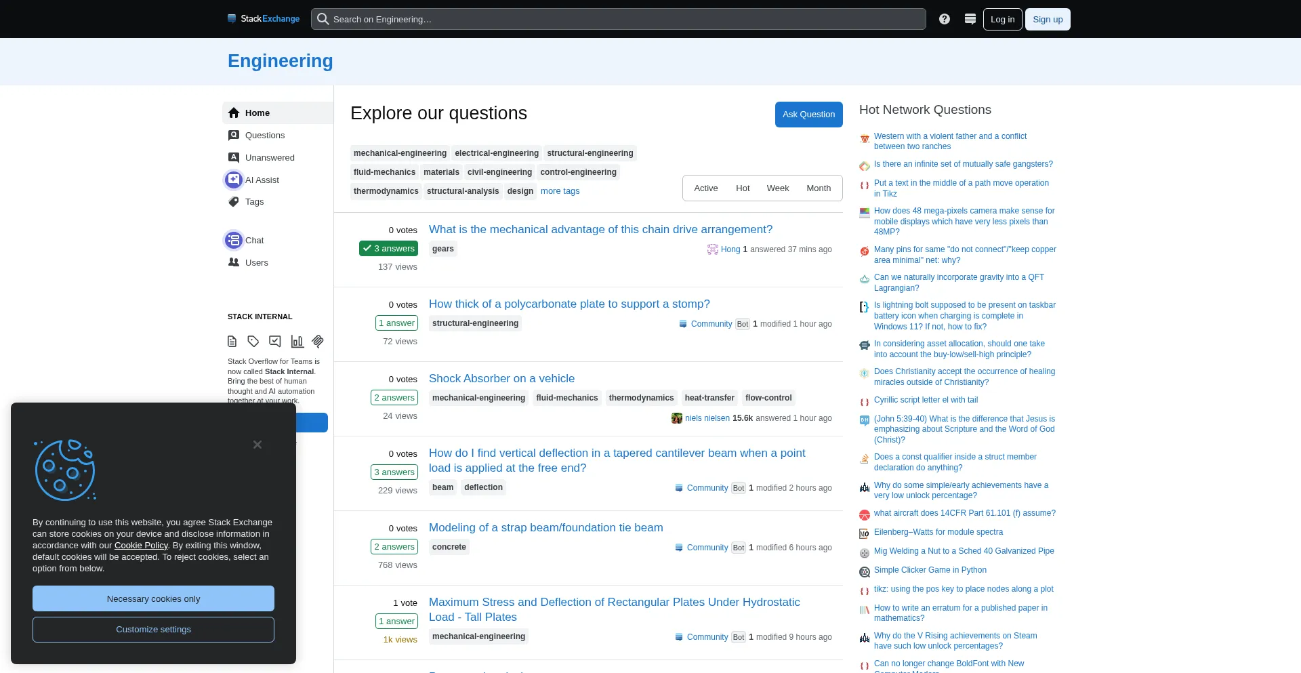
Task: Select the Users icon in the sidebar
Action: point(233,262)
